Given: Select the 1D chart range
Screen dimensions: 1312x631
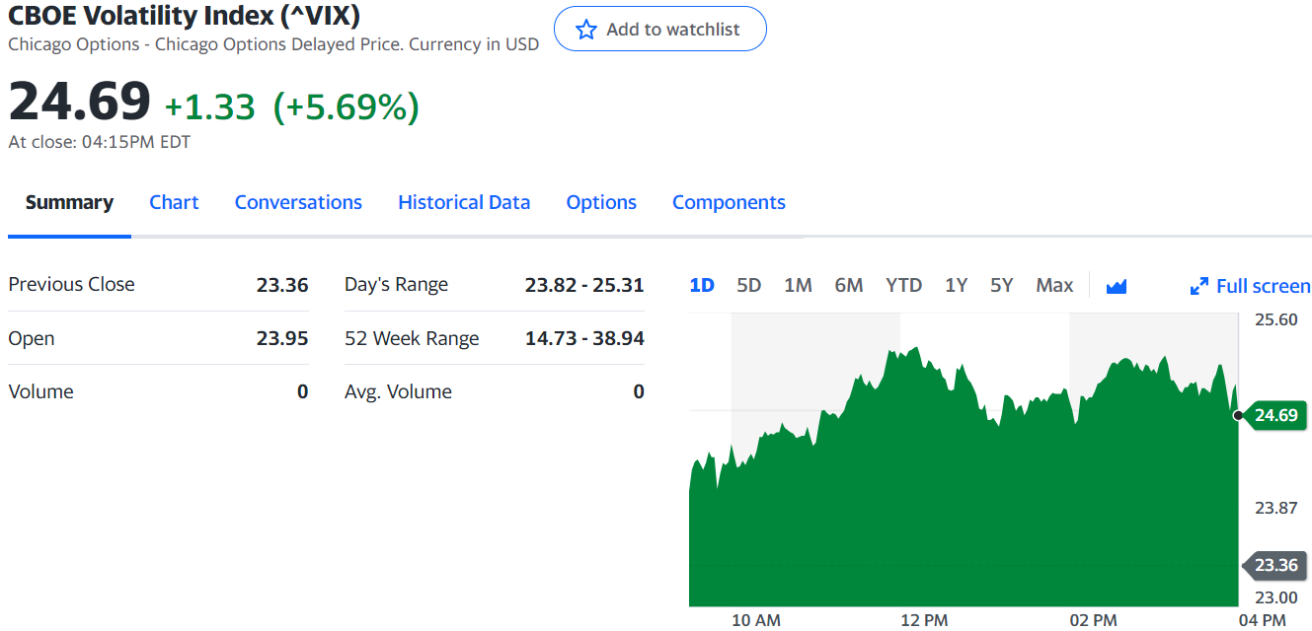Looking at the screenshot, I should 702,286.
